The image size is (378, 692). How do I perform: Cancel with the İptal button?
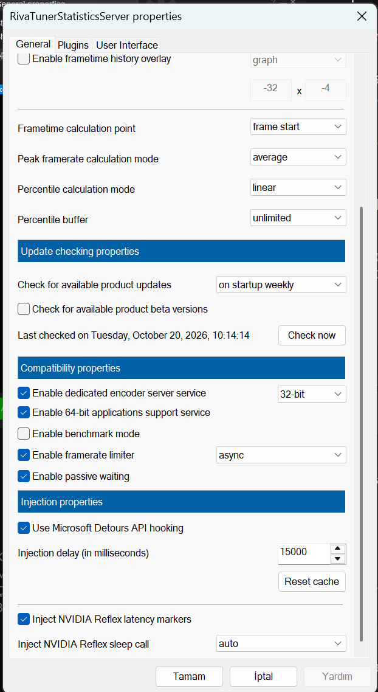tap(263, 676)
